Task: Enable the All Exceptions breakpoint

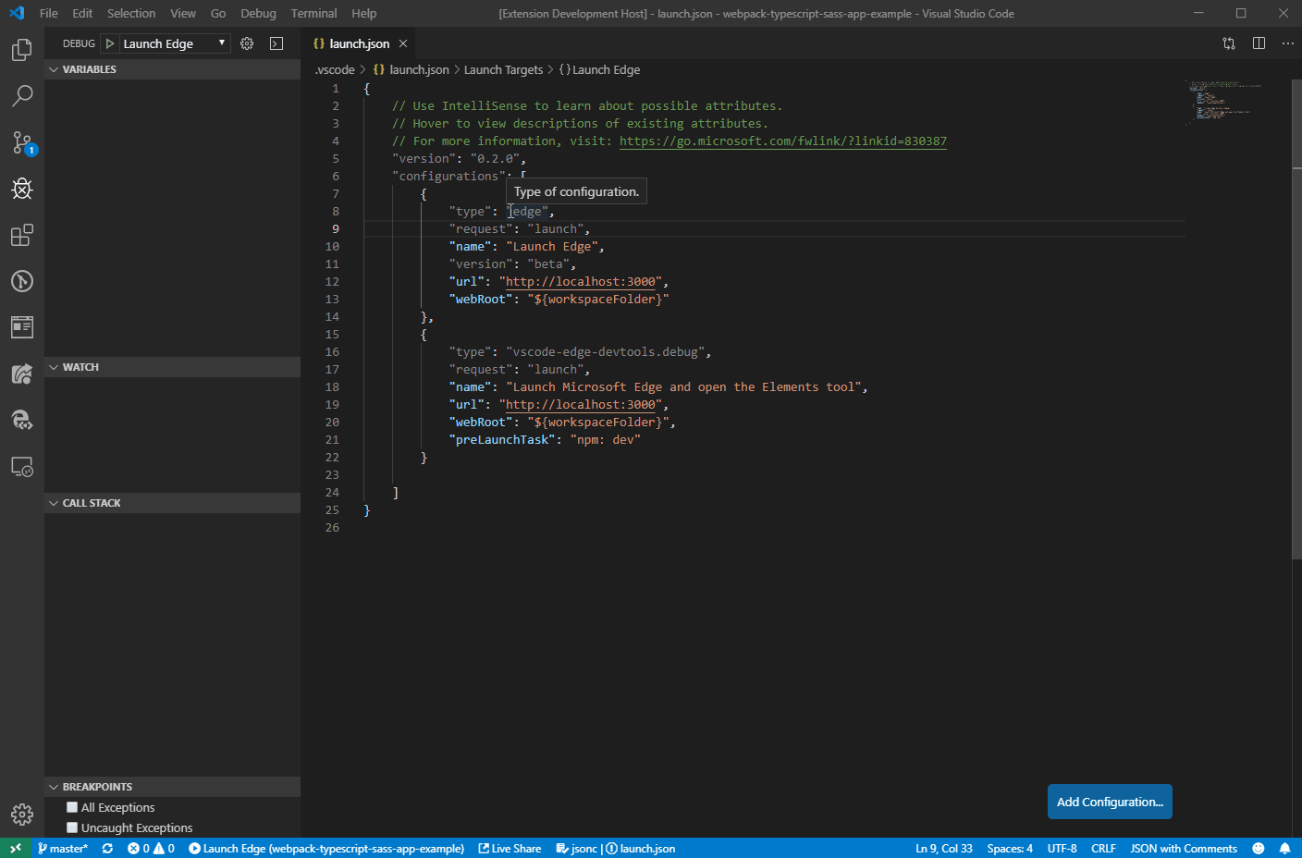Action: 72,807
